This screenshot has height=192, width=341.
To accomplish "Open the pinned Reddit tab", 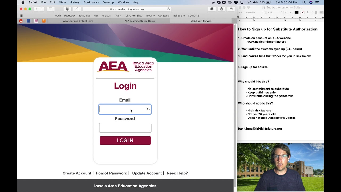I will click(21, 21).
